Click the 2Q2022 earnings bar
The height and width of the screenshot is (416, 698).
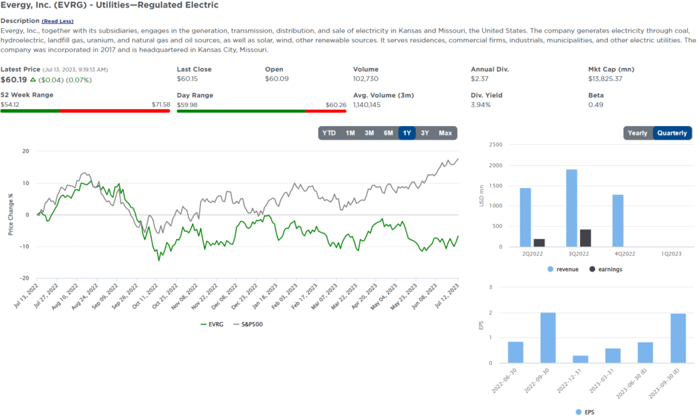coord(539,243)
